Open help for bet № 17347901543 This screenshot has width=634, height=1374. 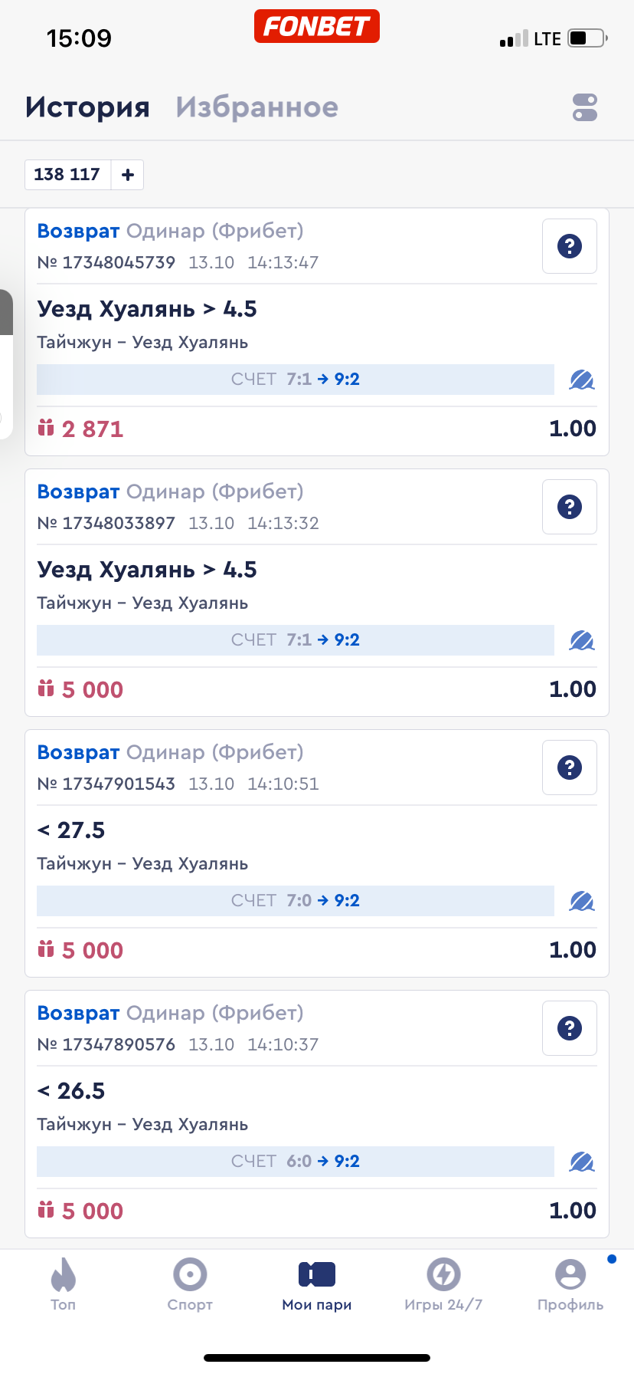(569, 768)
